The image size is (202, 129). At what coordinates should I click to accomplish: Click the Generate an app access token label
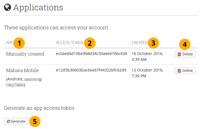(x=39, y=108)
